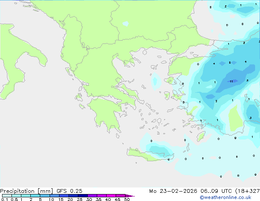Click the "30" legend scale label

pyautogui.click(x=89, y=199)
